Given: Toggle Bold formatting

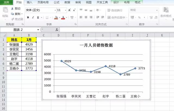Looking at the screenshot, I should point(28,17).
